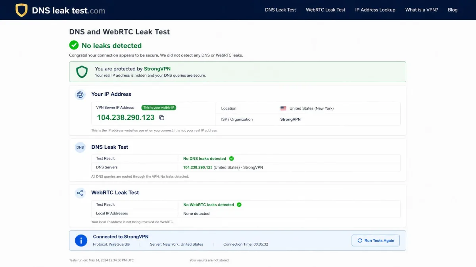
Task: Click the 'VPN Server IP Address' label
Action: (115, 108)
